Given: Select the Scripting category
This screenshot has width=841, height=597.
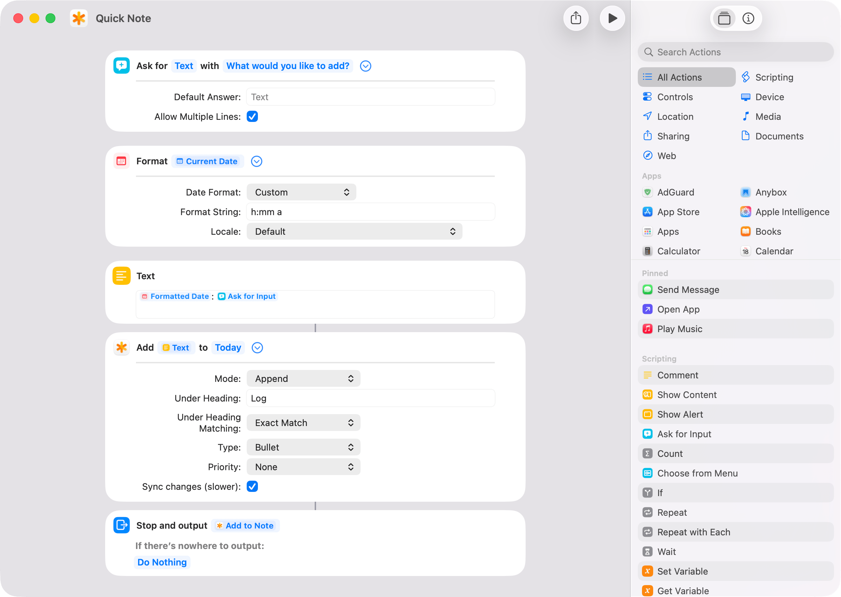Looking at the screenshot, I should click(x=774, y=77).
